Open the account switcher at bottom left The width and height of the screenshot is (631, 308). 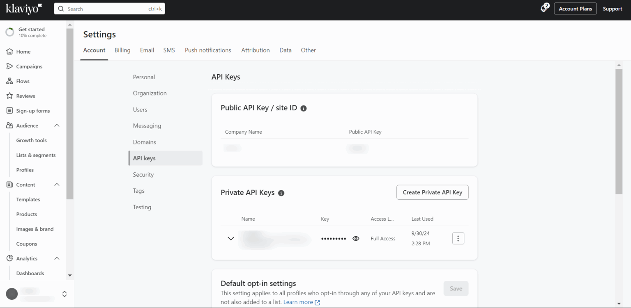click(64, 294)
